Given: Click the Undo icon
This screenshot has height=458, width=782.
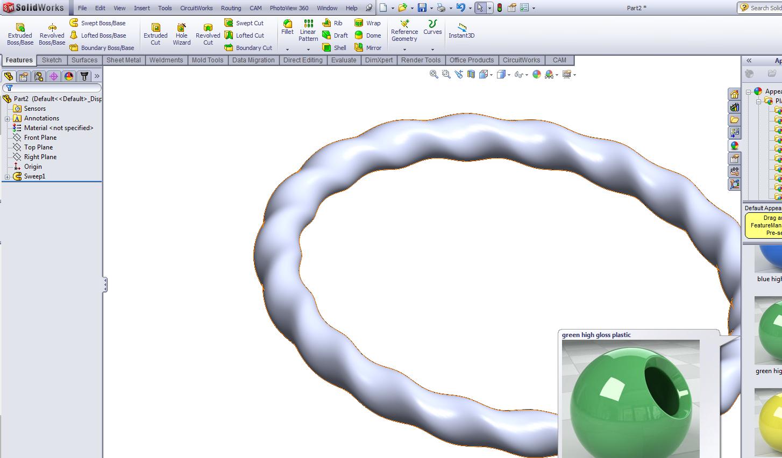Looking at the screenshot, I should point(461,8).
